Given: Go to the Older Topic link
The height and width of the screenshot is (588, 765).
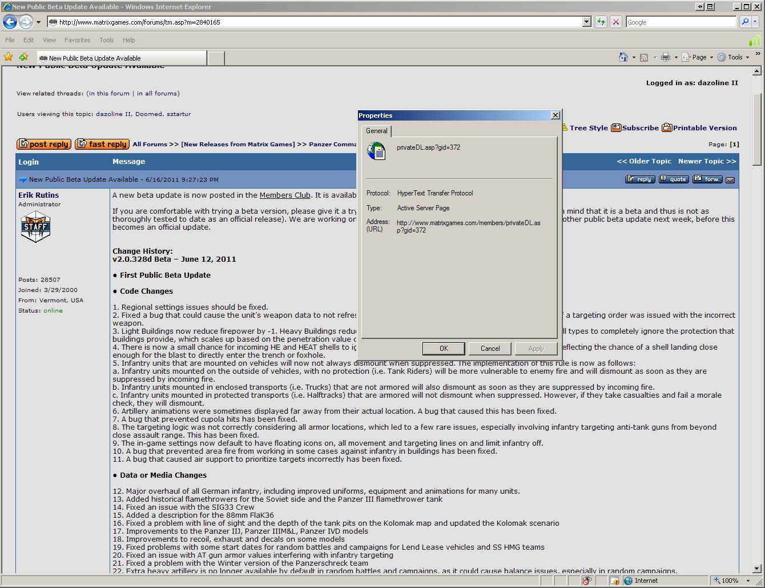Looking at the screenshot, I should pyautogui.click(x=644, y=162).
